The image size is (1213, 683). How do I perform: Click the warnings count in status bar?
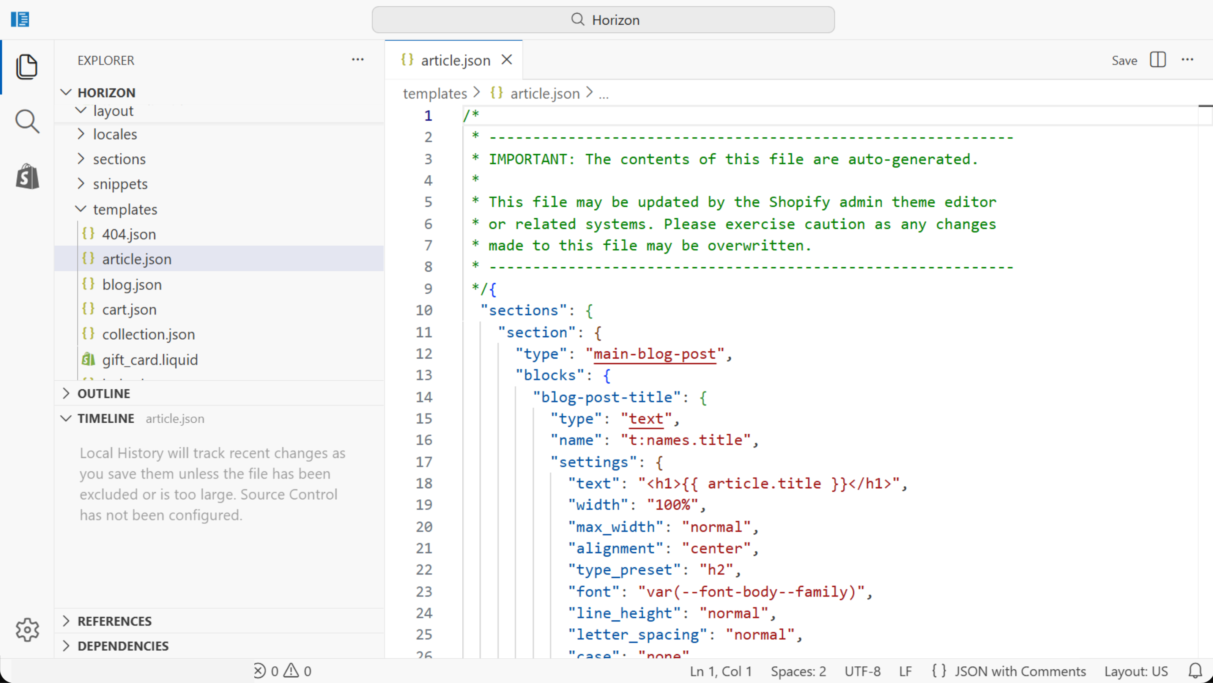(x=298, y=671)
